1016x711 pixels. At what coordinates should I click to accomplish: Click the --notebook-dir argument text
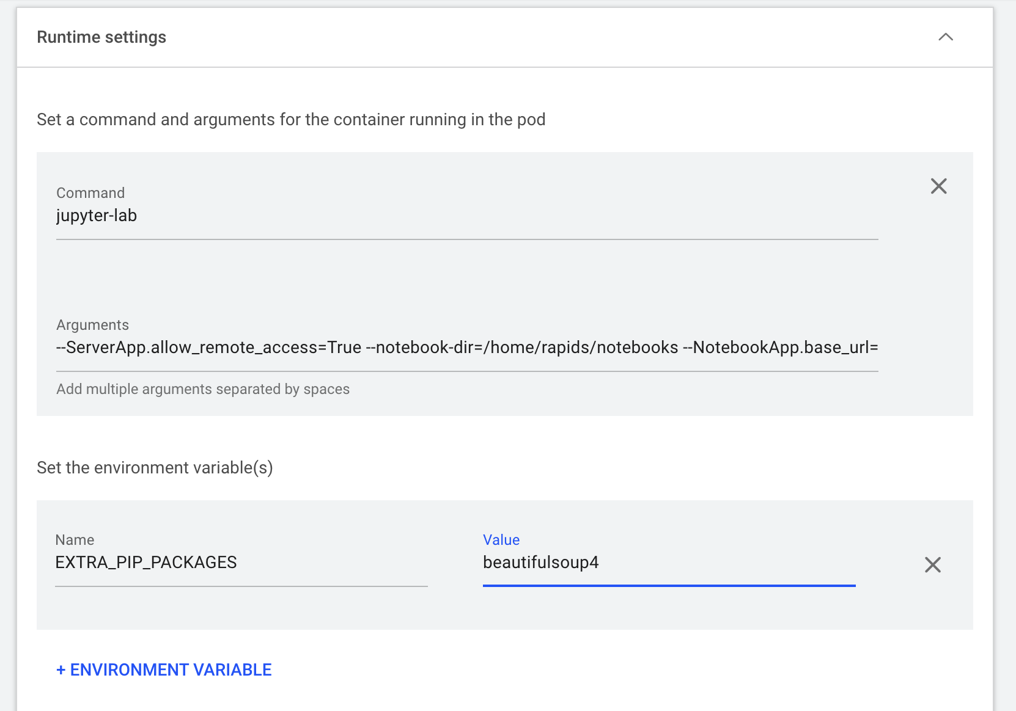click(521, 348)
